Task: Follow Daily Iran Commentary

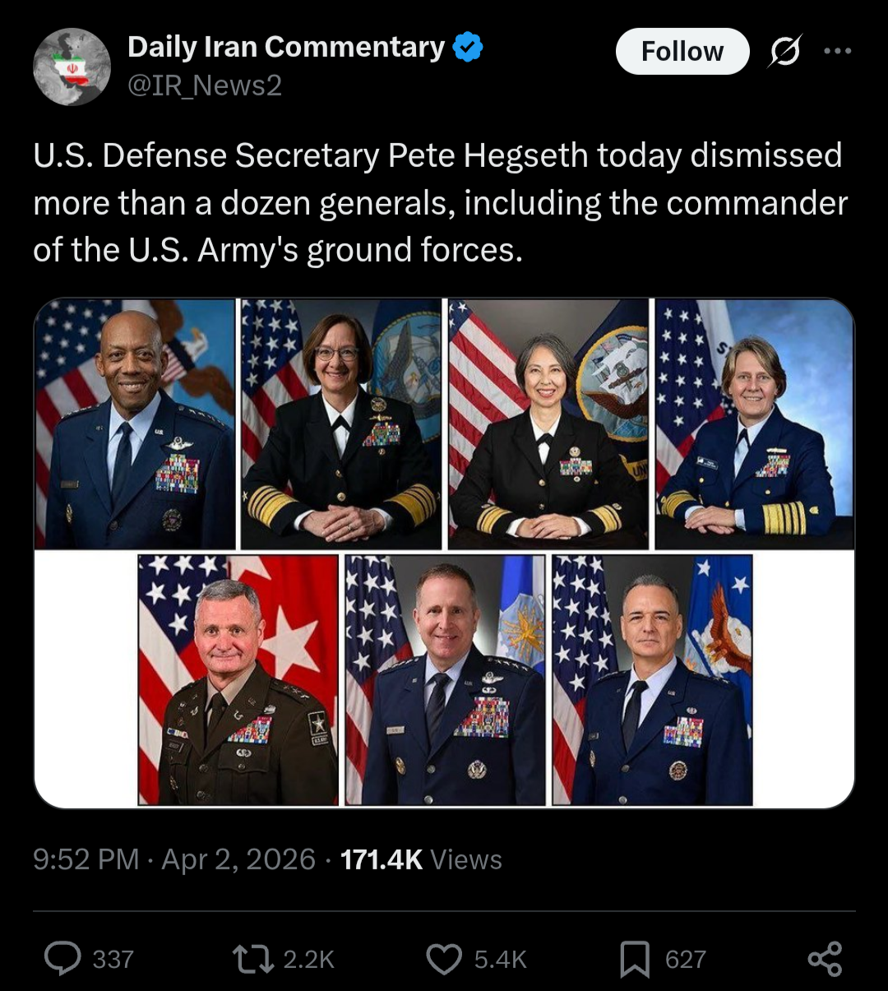Action: pyautogui.click(x=682, y=52)
